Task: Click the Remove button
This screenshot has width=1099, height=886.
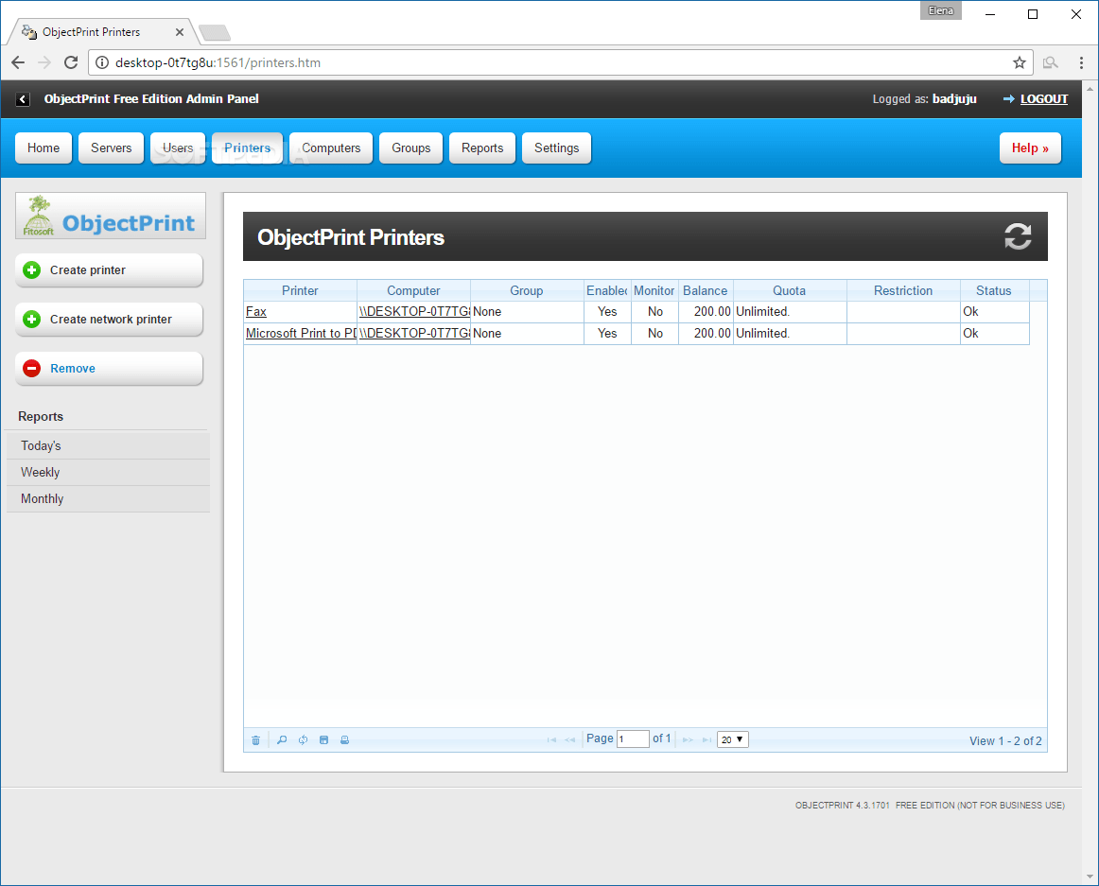Action: pyautogui.click(x=110, y=368)
